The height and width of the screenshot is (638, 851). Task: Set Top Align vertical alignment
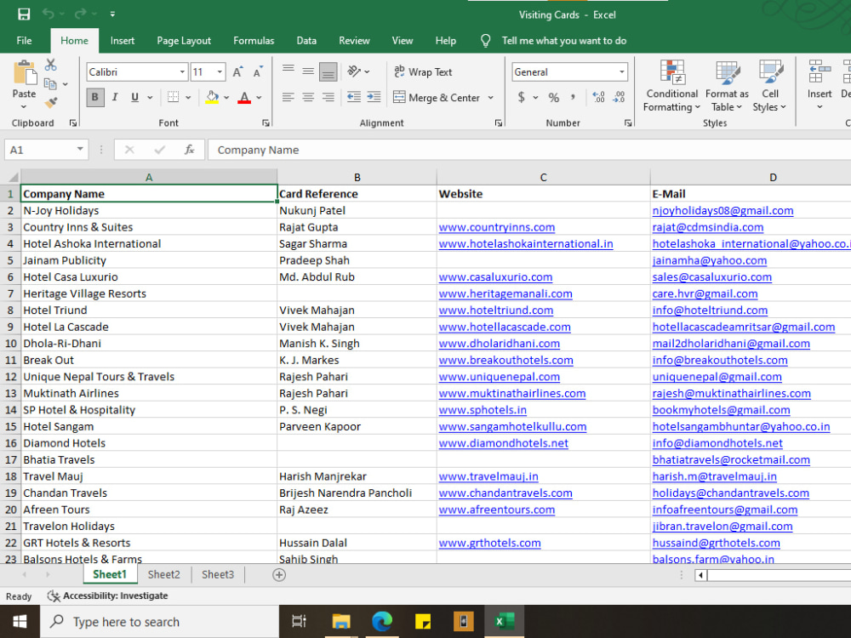(288, 71)
